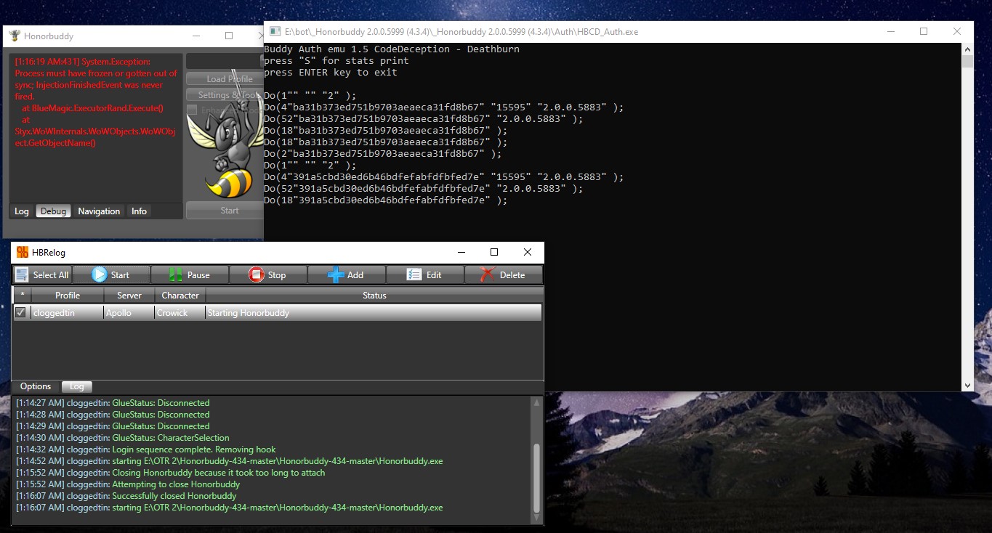Click the Crowick character cell

pos(180,313)
